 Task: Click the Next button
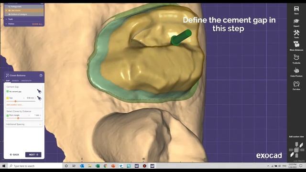[x=33, y=155]
